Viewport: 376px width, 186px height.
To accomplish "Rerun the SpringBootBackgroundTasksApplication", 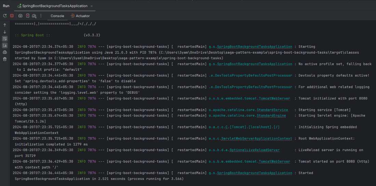I will [5, 16].
